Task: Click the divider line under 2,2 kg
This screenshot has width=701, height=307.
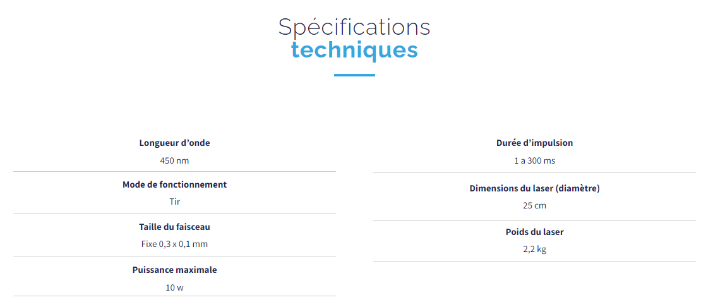Action: [534, 261]
